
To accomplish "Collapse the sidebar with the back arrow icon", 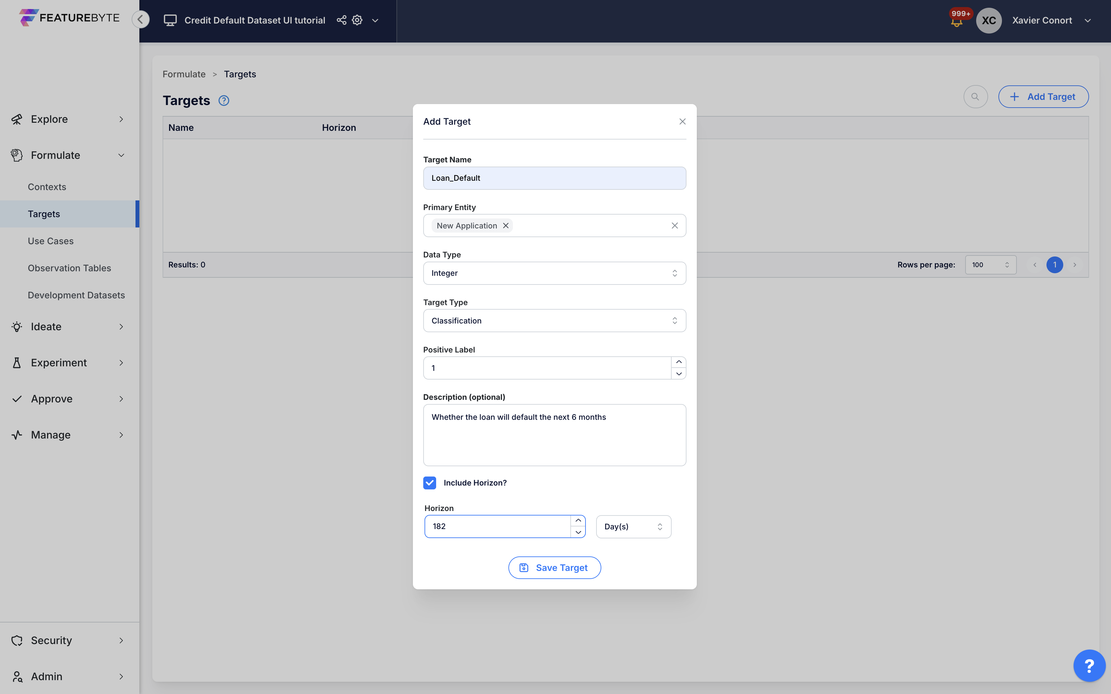I will coord(141,19).
